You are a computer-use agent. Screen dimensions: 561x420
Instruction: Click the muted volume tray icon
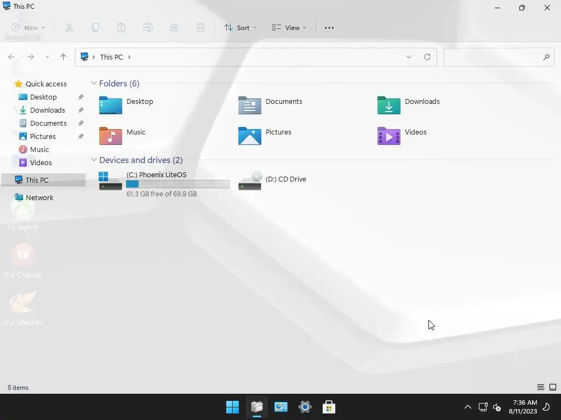(x=497, y=407)
